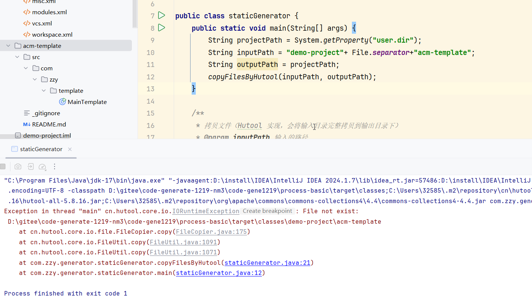Jump to staticGenerator.java:21 in stack trace
The image size is (532, 303).
267,263
